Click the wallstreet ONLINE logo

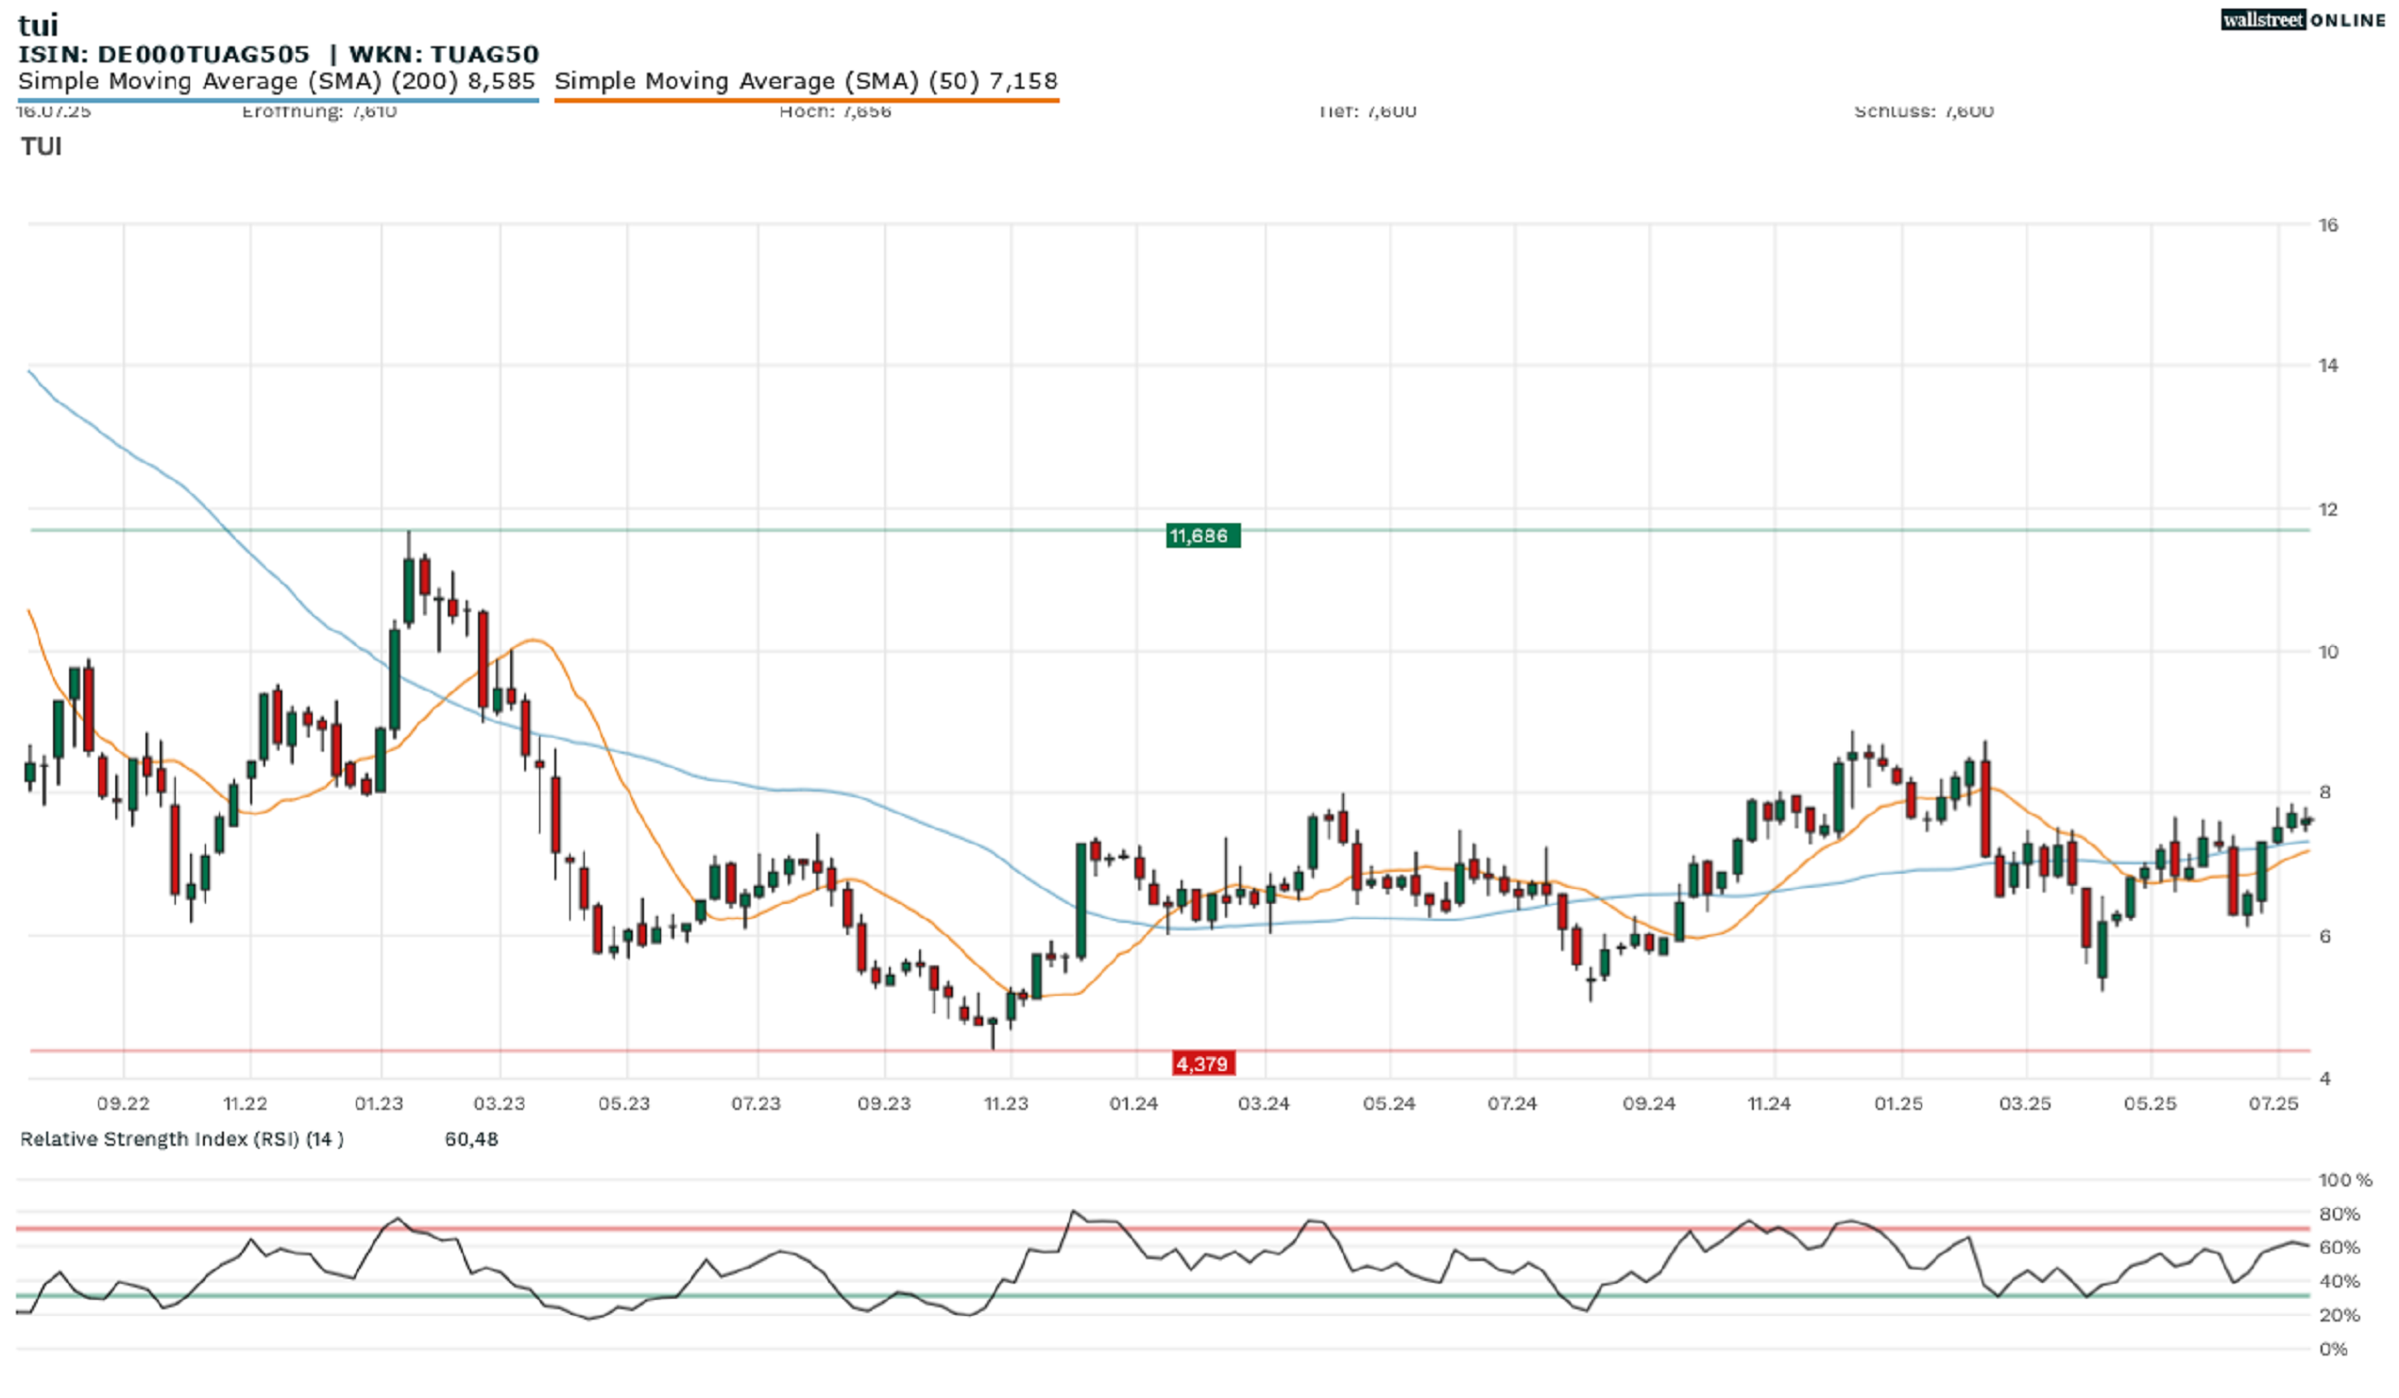coord(2302,20)
